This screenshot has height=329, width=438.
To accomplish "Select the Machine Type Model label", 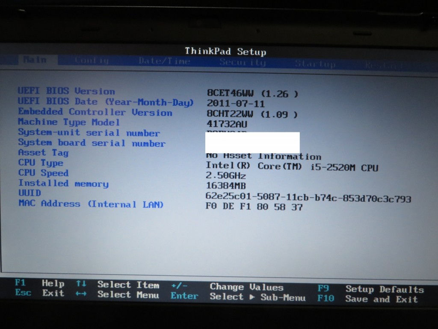I will tap(69, 122).
